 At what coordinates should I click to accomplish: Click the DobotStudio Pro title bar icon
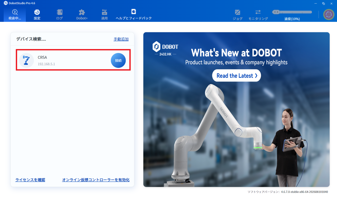[x=6, y=3]
